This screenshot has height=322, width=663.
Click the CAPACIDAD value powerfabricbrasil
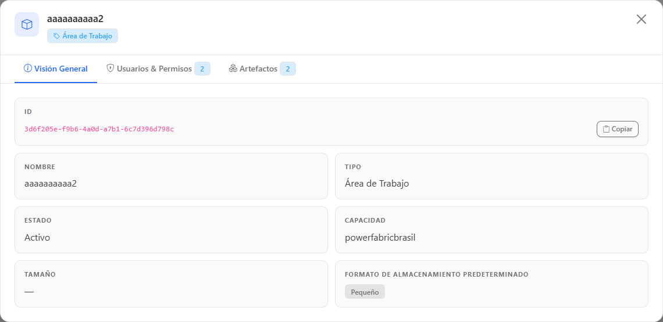point(380,238)
